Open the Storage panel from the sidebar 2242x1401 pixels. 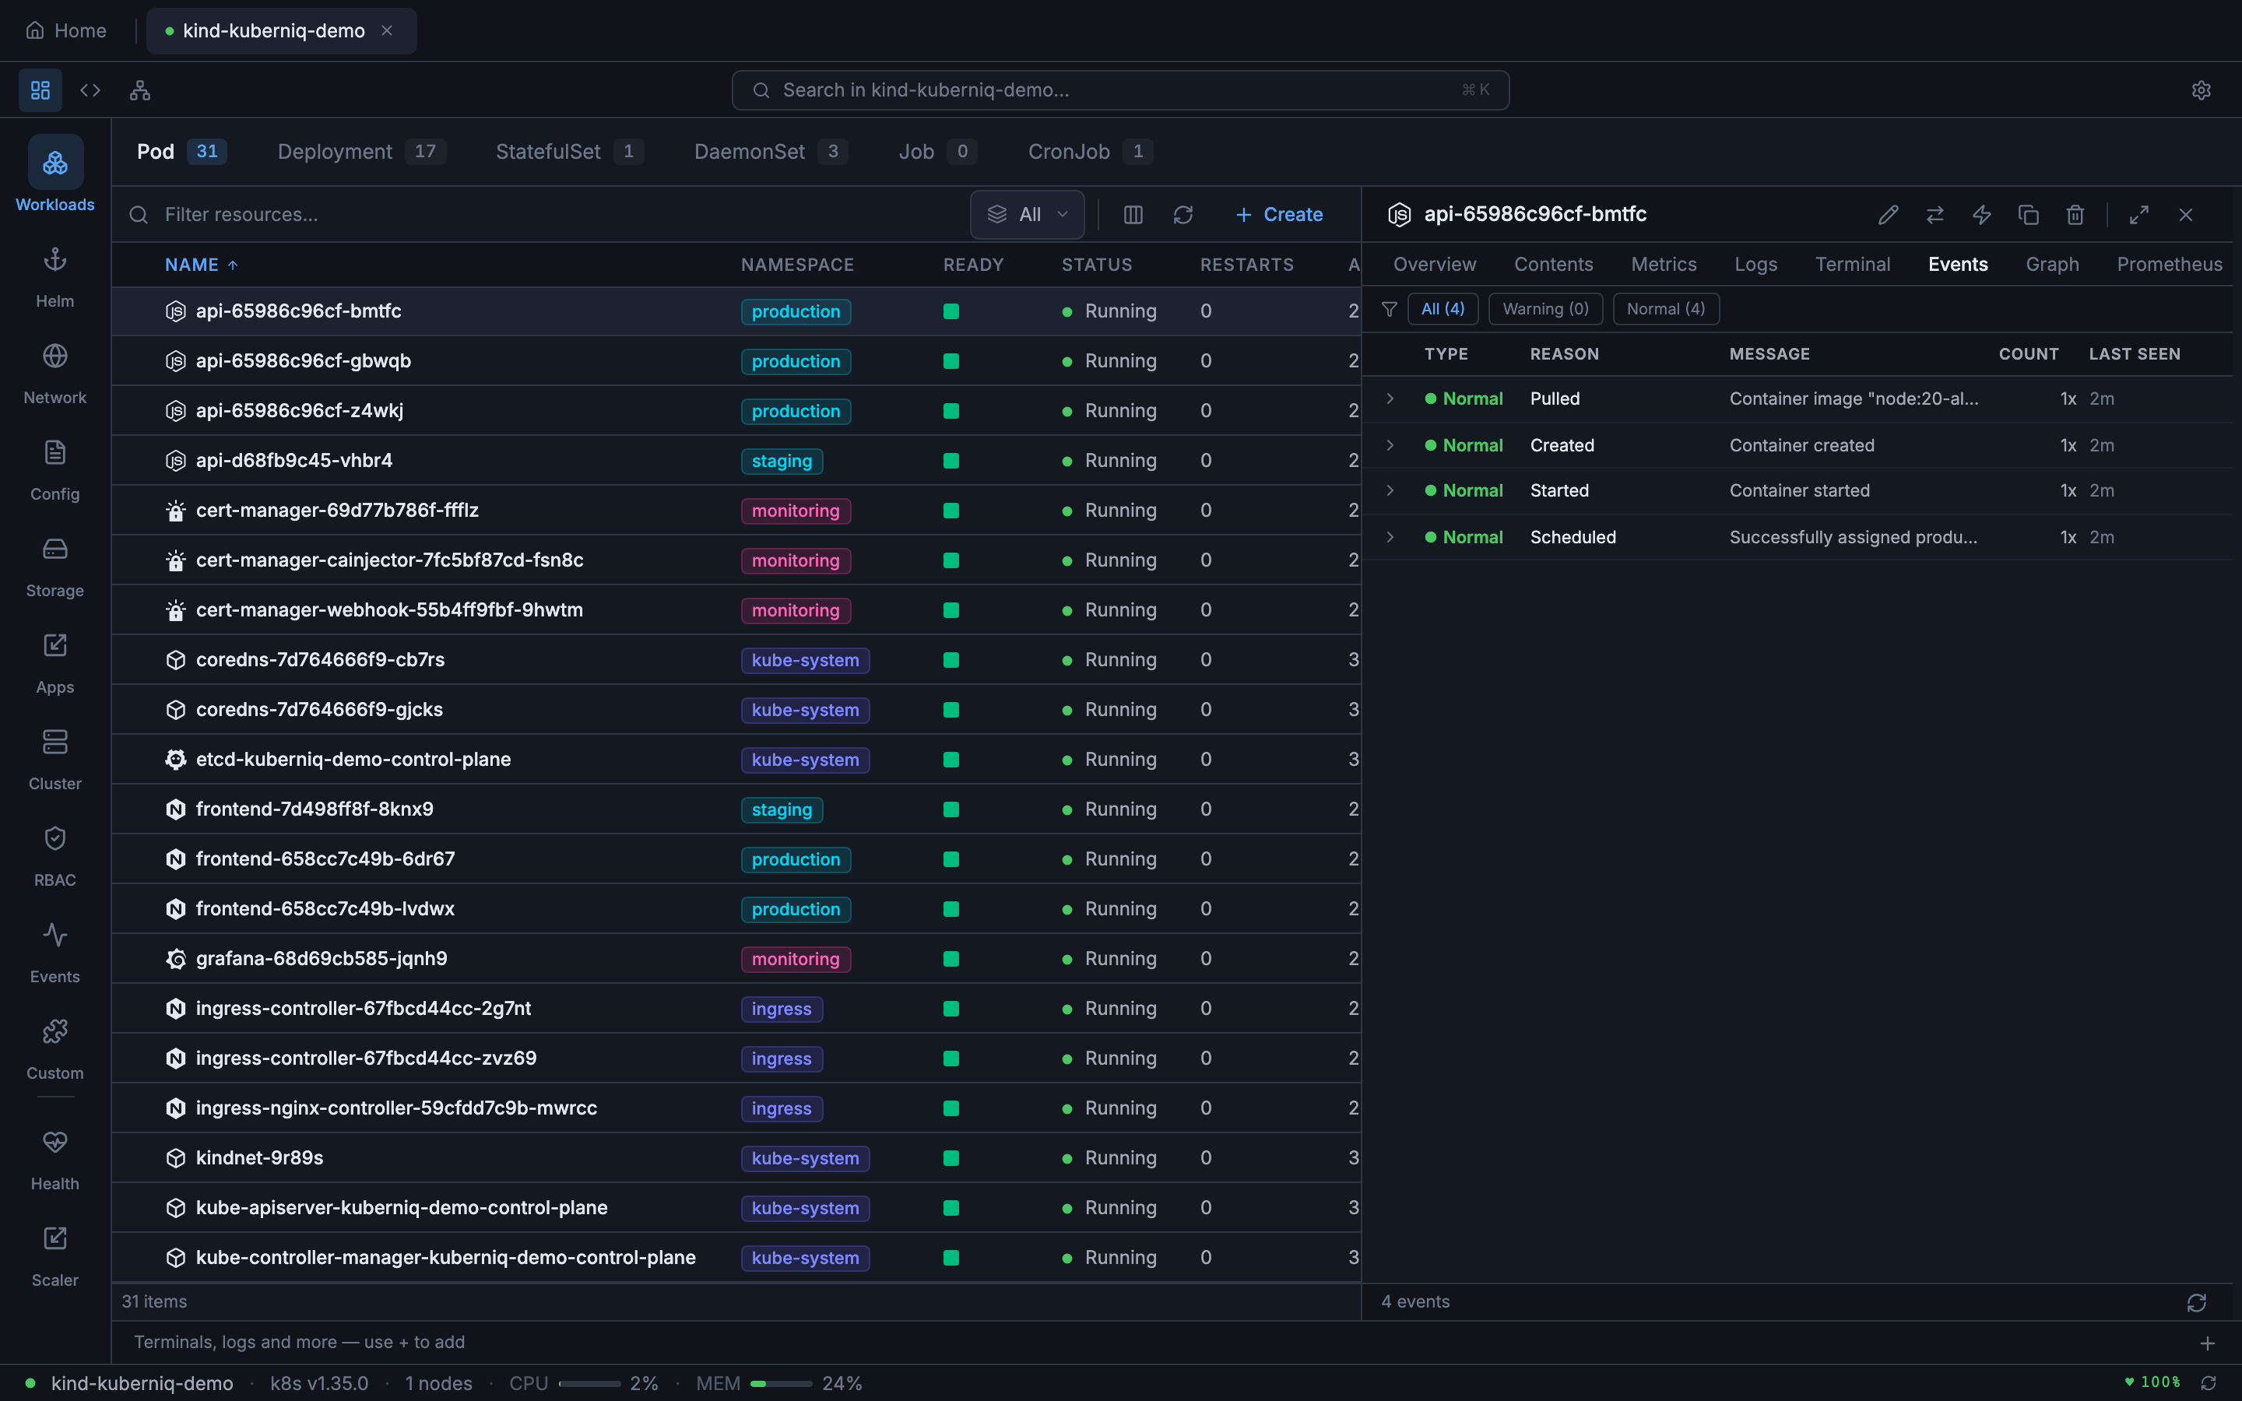coord(54,564)
